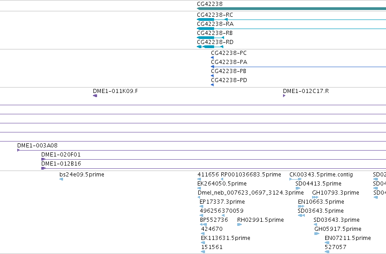Click the DME1-011K09.F feature label
Image resolution: width=386 pixels, height=254 pixels.
(x=116, y=91)
